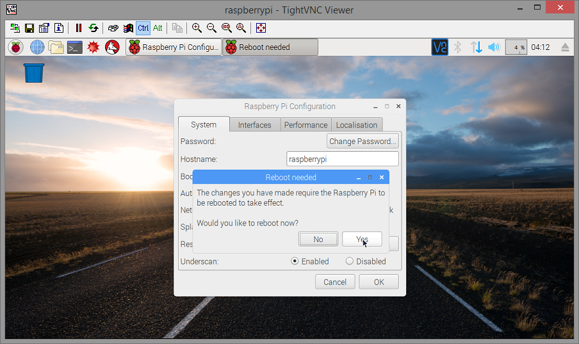The height and width of the screenshot is (344, 579).
Task: Open the TightVNC Viewer title bar icon
Action: [x=12, y=10]
